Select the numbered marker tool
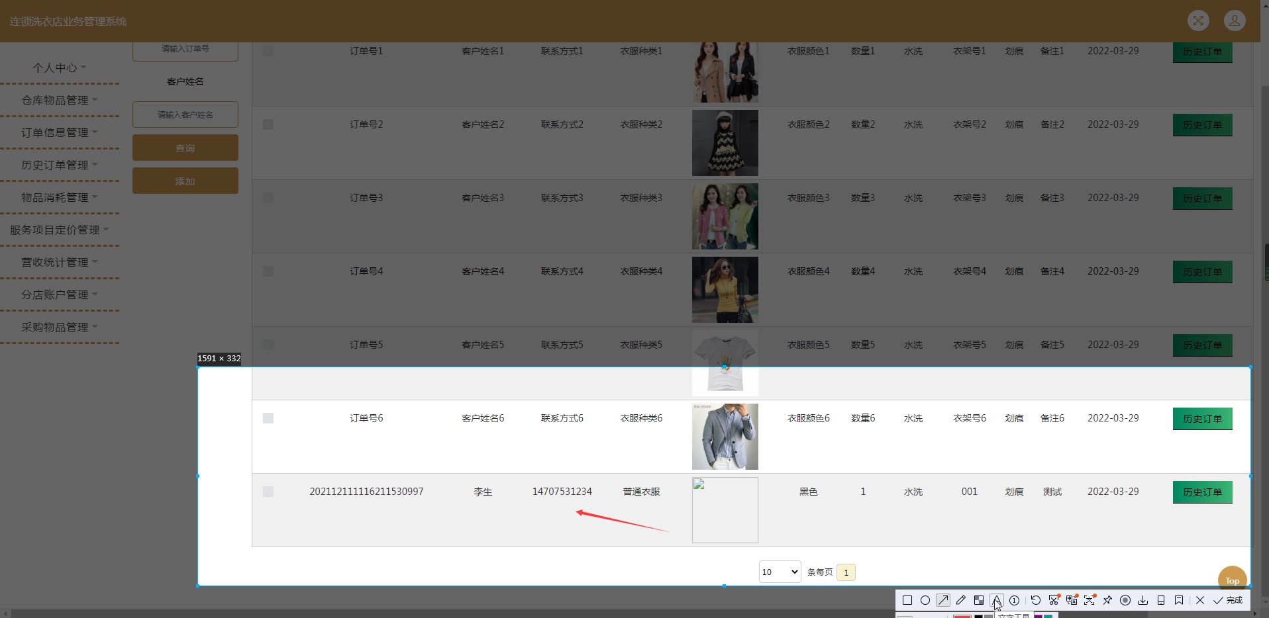Screen dimensions: 1269x618 (x=1014, y=600)
